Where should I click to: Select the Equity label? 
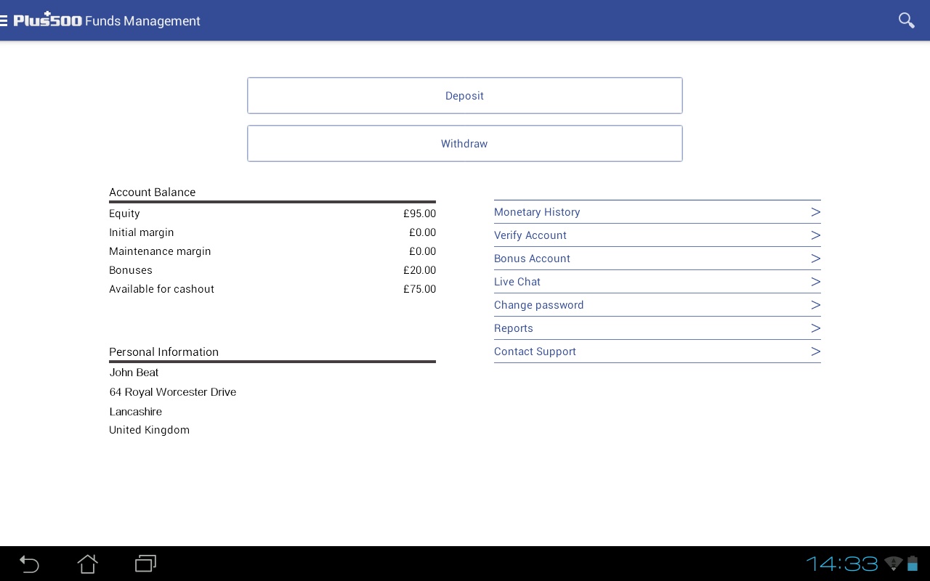pyautogui.click(x=124, y=214)
